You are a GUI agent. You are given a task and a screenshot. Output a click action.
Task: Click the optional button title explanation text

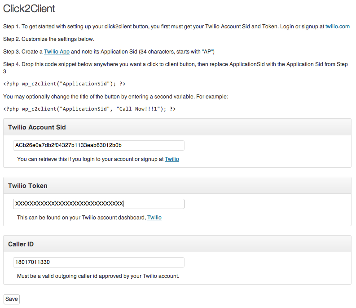pyautogui.click(x=115, y=97)
